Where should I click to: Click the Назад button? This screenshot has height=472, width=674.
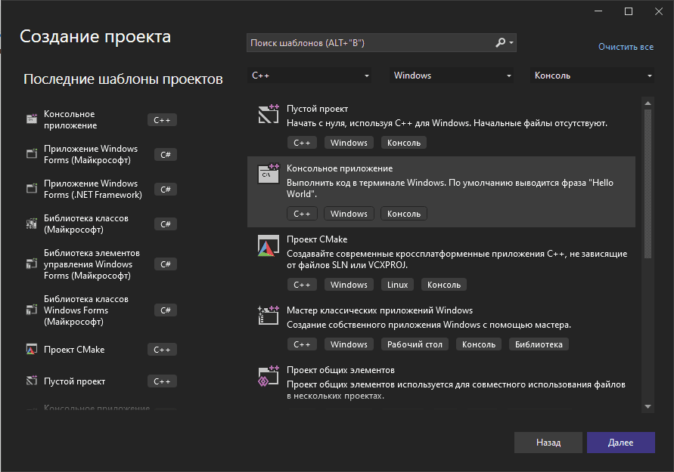click(x=548, y=443)
